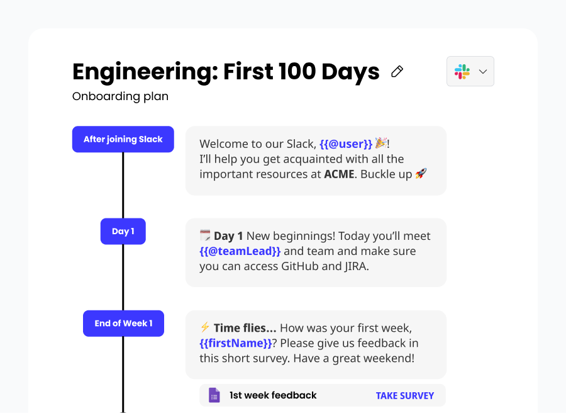Click the {{@teamLead}} variable tag
This screenshot has height=413, width=566.
(x=240, y=251)
